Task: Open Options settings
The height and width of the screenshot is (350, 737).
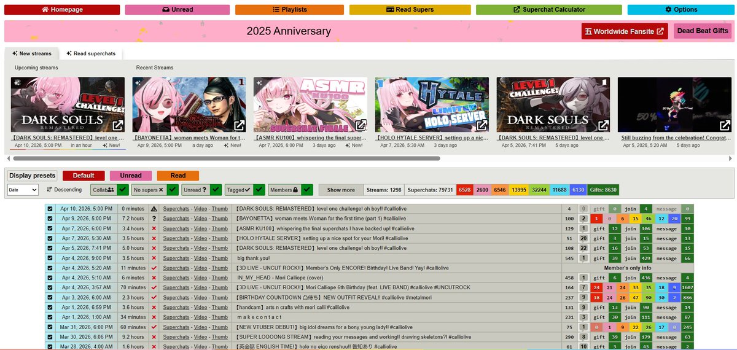Action: pyautogui.click(x=681, y=10)
